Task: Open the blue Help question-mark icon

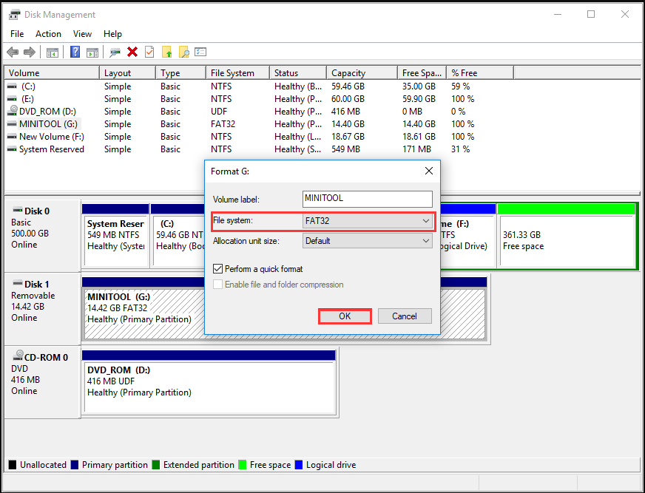Action: [x=75, y=52]
